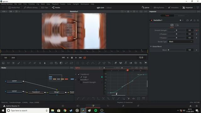Open Nodes panel options menu
Screen dimensions: 201x113
pyautogui.click(x=72, y=68)
